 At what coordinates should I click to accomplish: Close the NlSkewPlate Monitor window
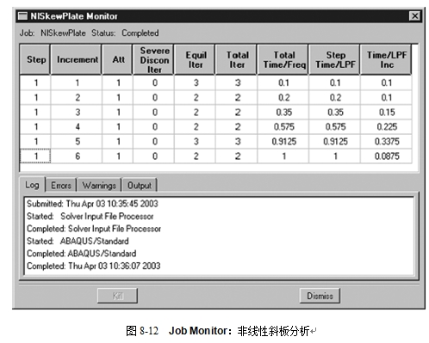coord(414,16)
